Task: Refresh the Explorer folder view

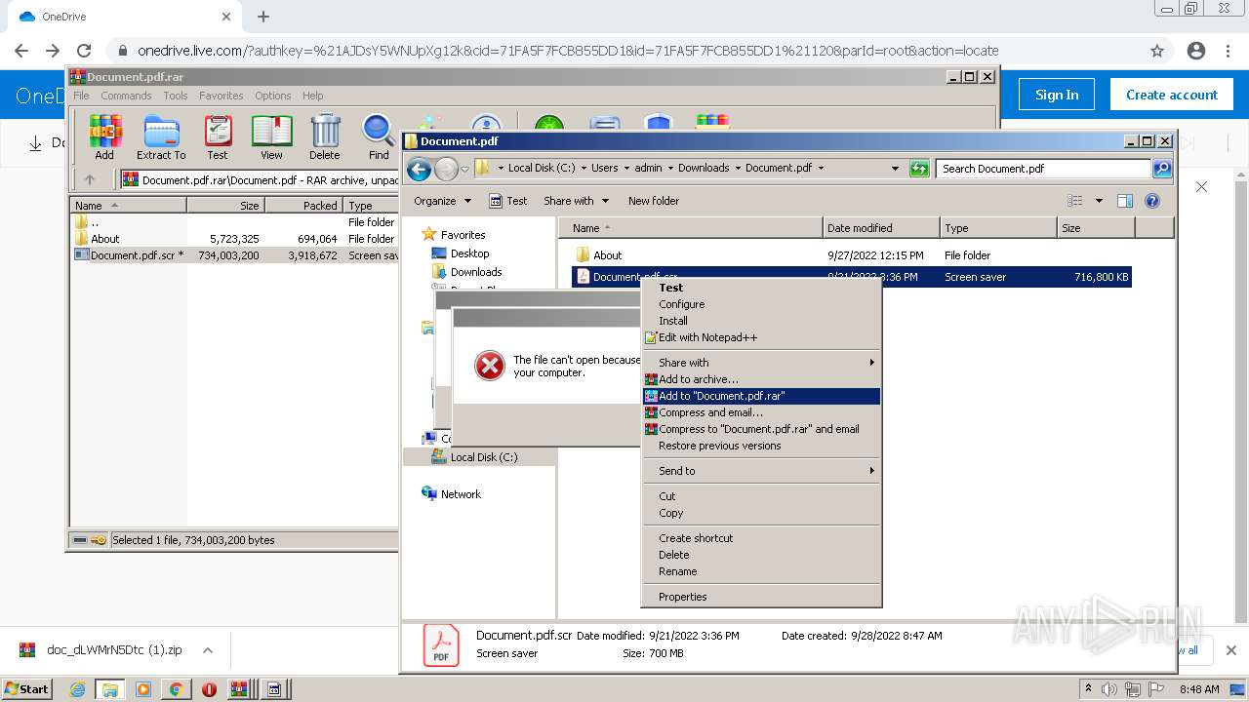Action: click(918, 169)
